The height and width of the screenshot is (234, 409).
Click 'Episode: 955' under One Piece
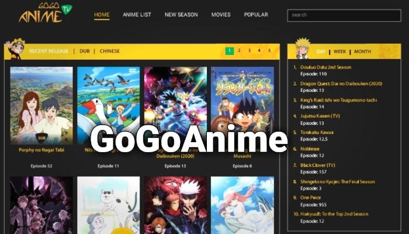coord(313,205)
